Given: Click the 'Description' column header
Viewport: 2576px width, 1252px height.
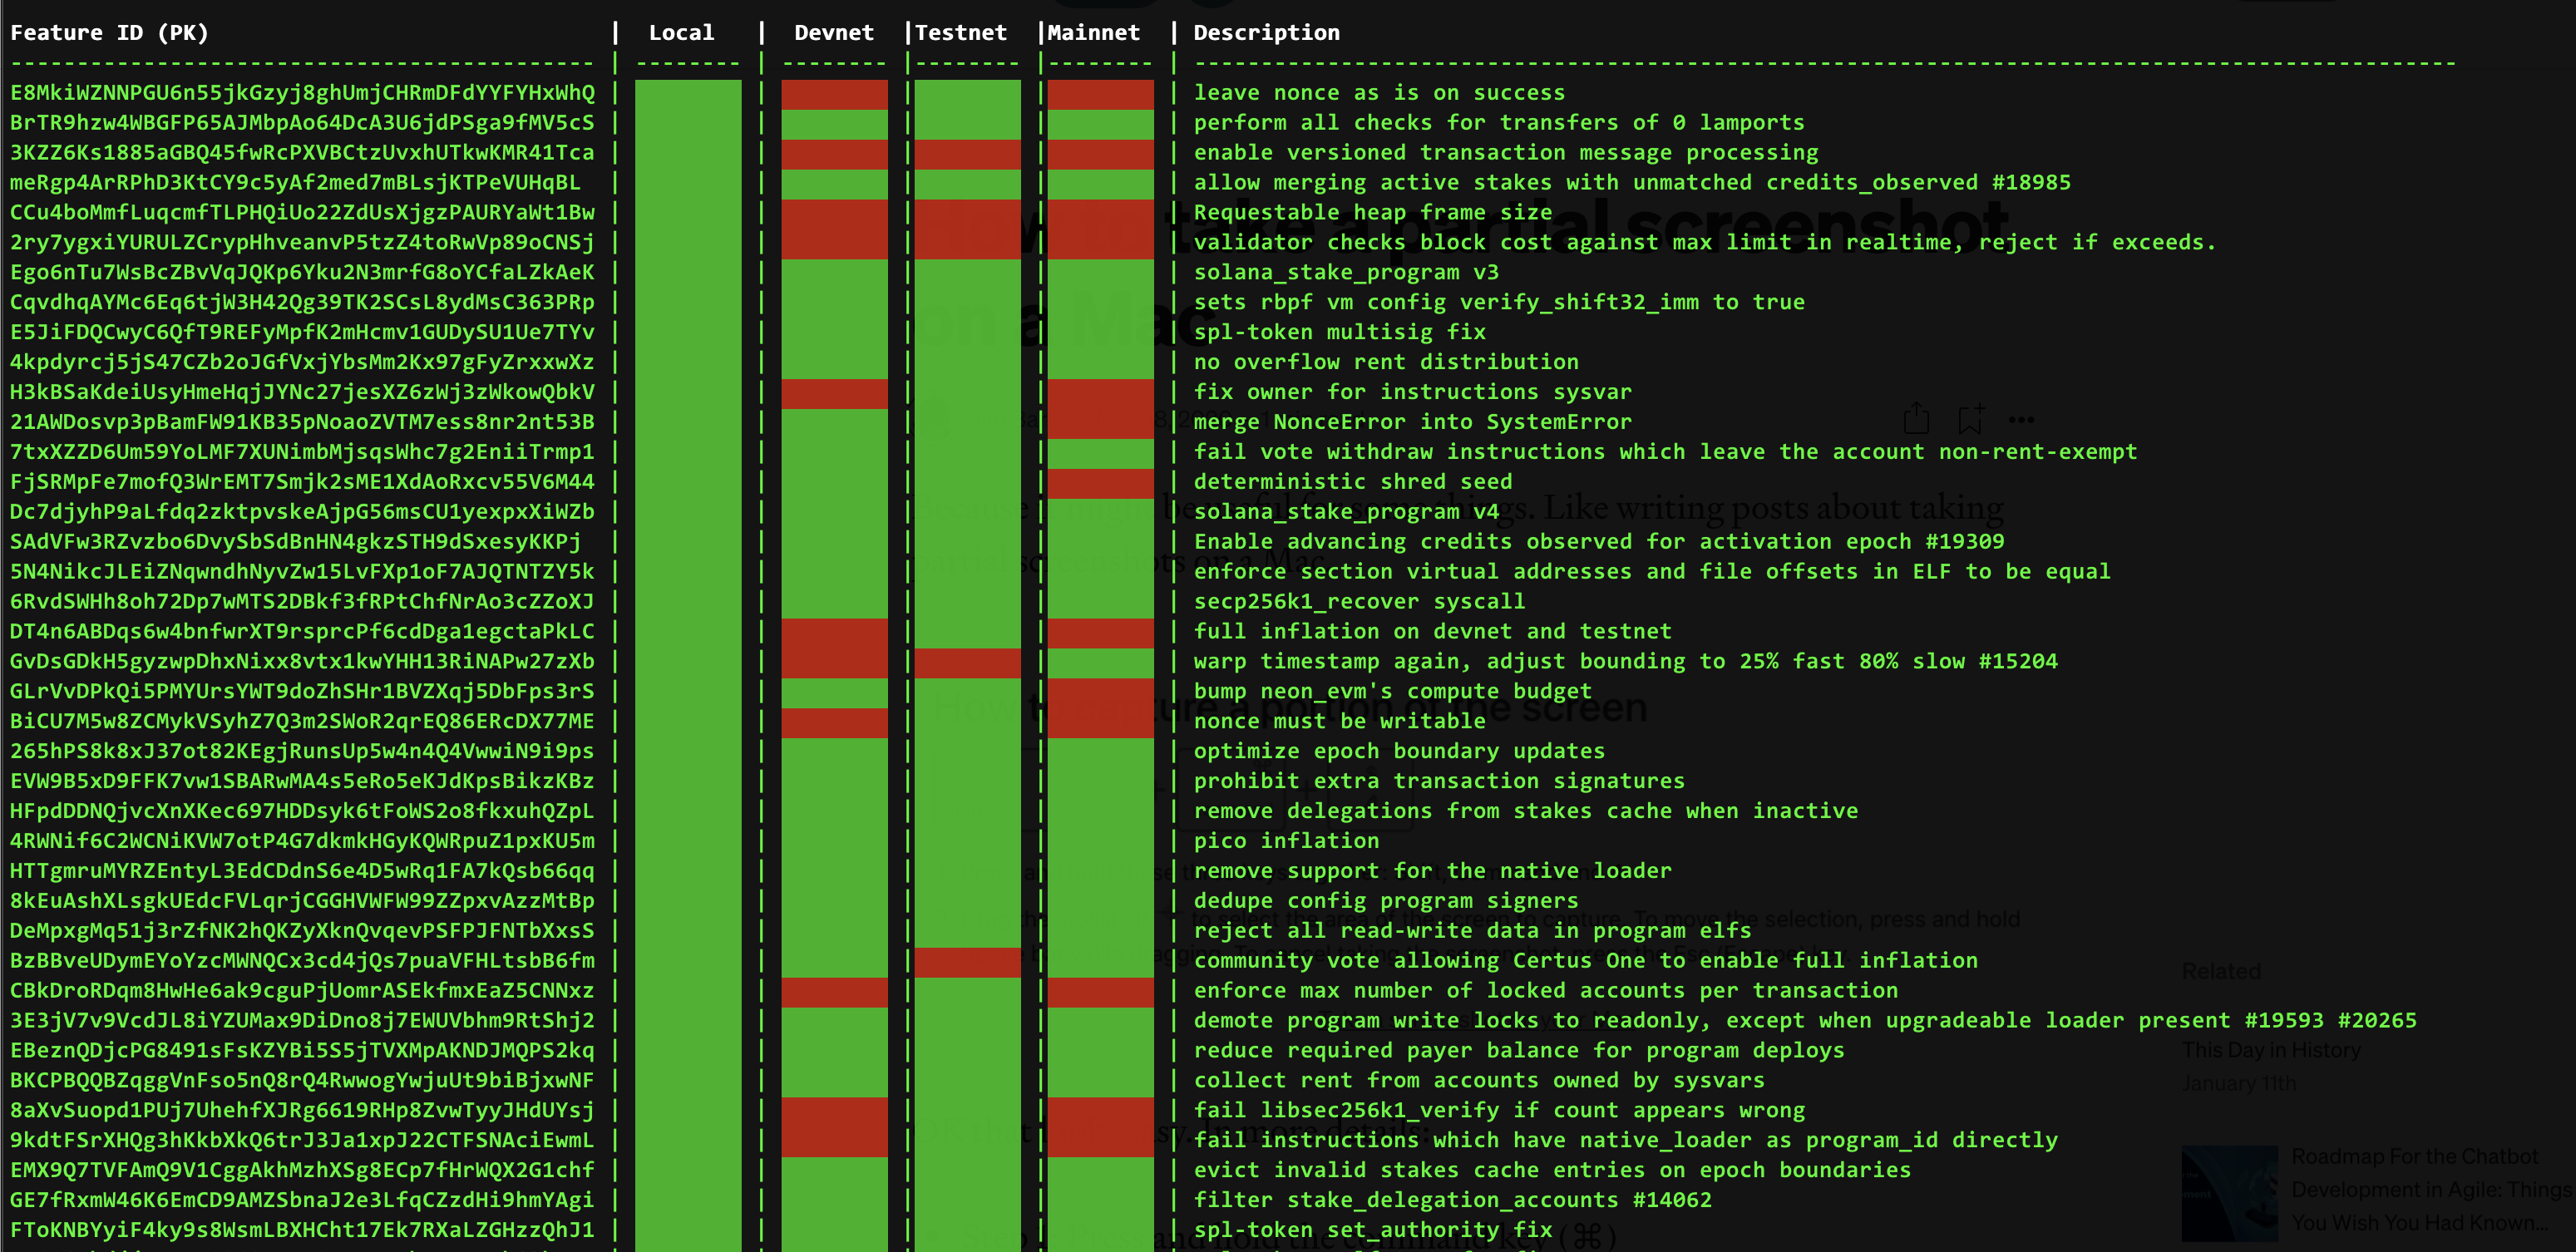Looking at the screenshot, I should (x=1266, y=33).
